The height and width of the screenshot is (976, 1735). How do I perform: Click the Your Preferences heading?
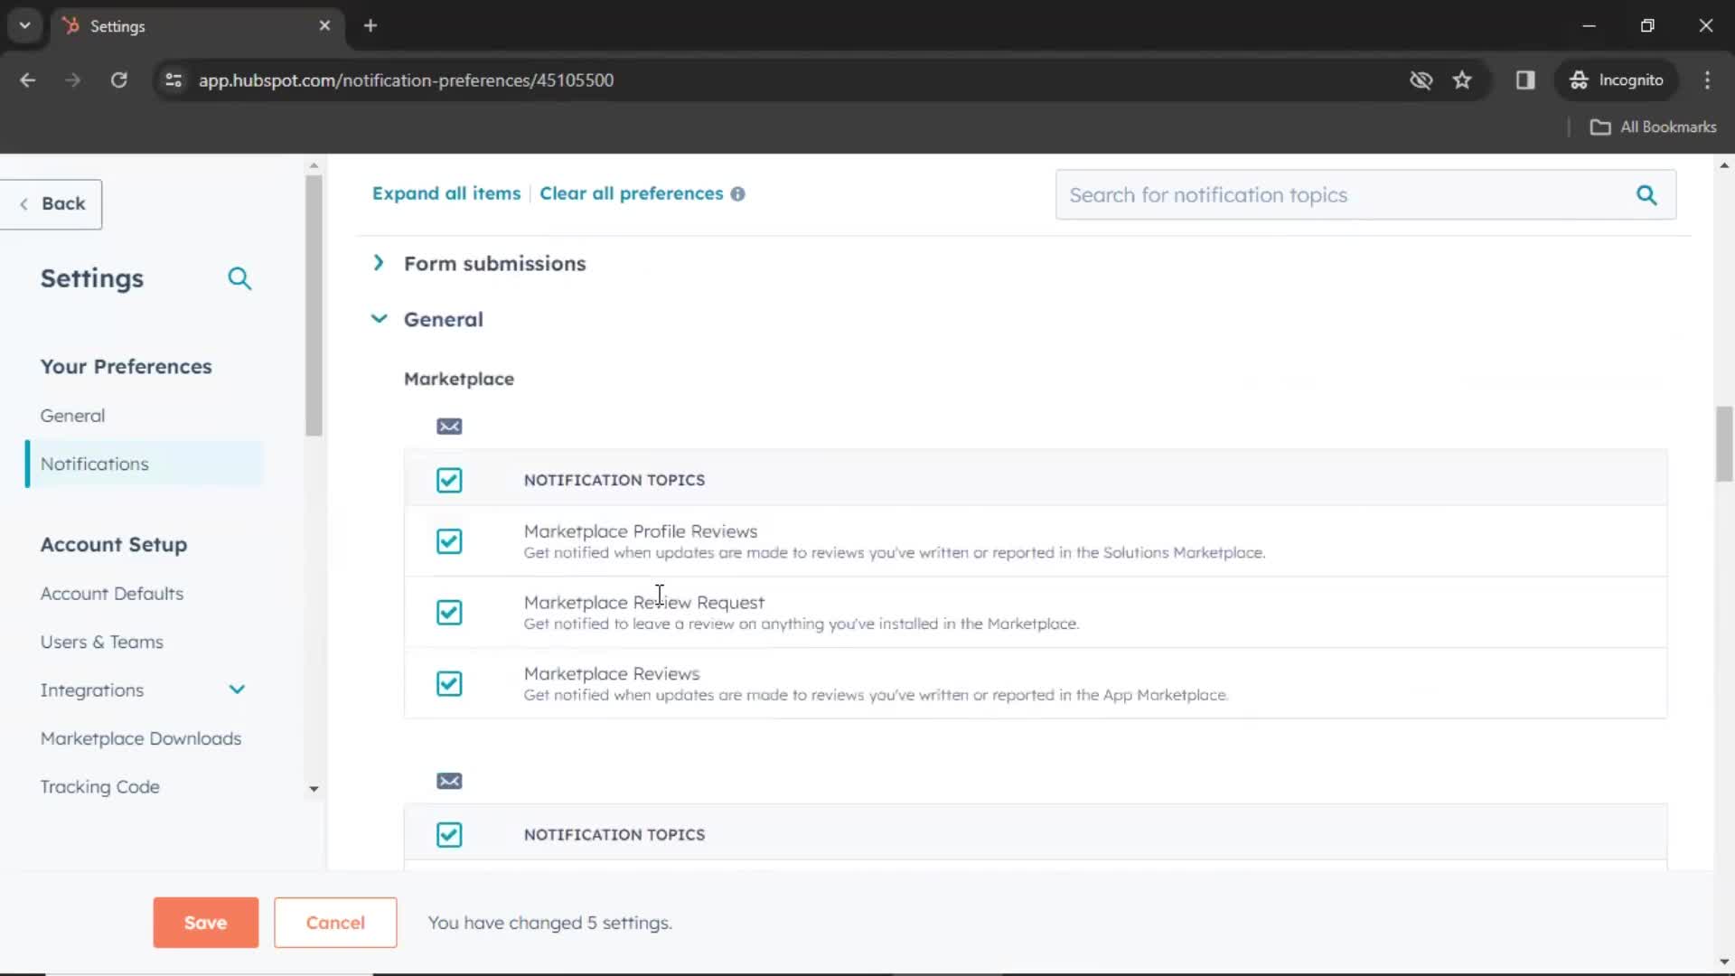[x=127, y=367]
